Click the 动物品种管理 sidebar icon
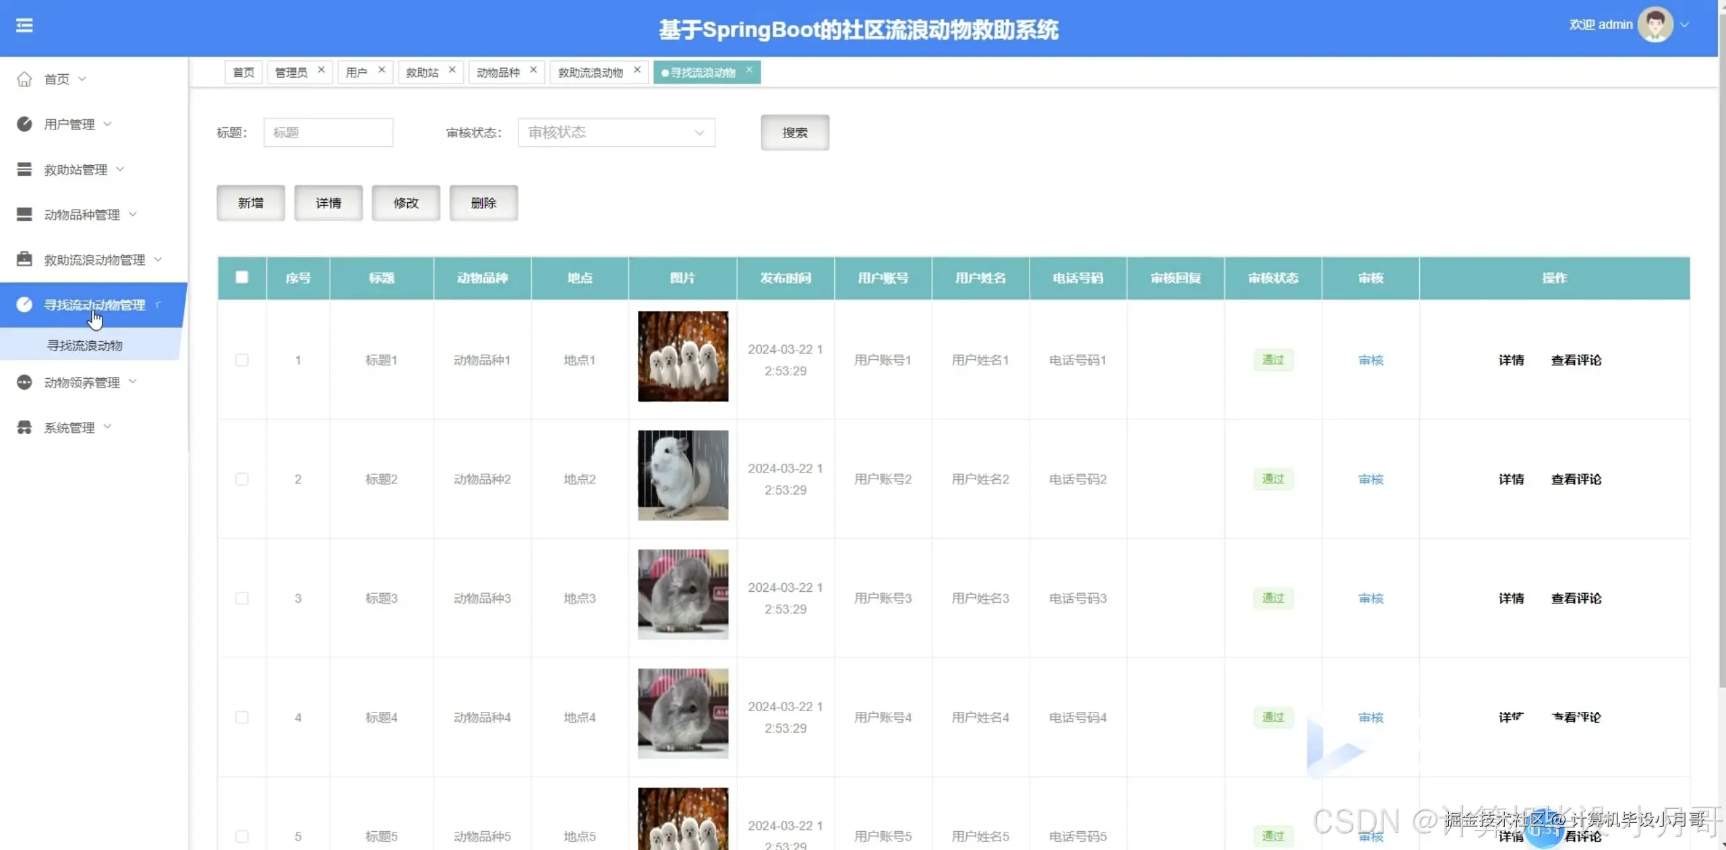Screen dimensions: 1726x850 (24, 214)
